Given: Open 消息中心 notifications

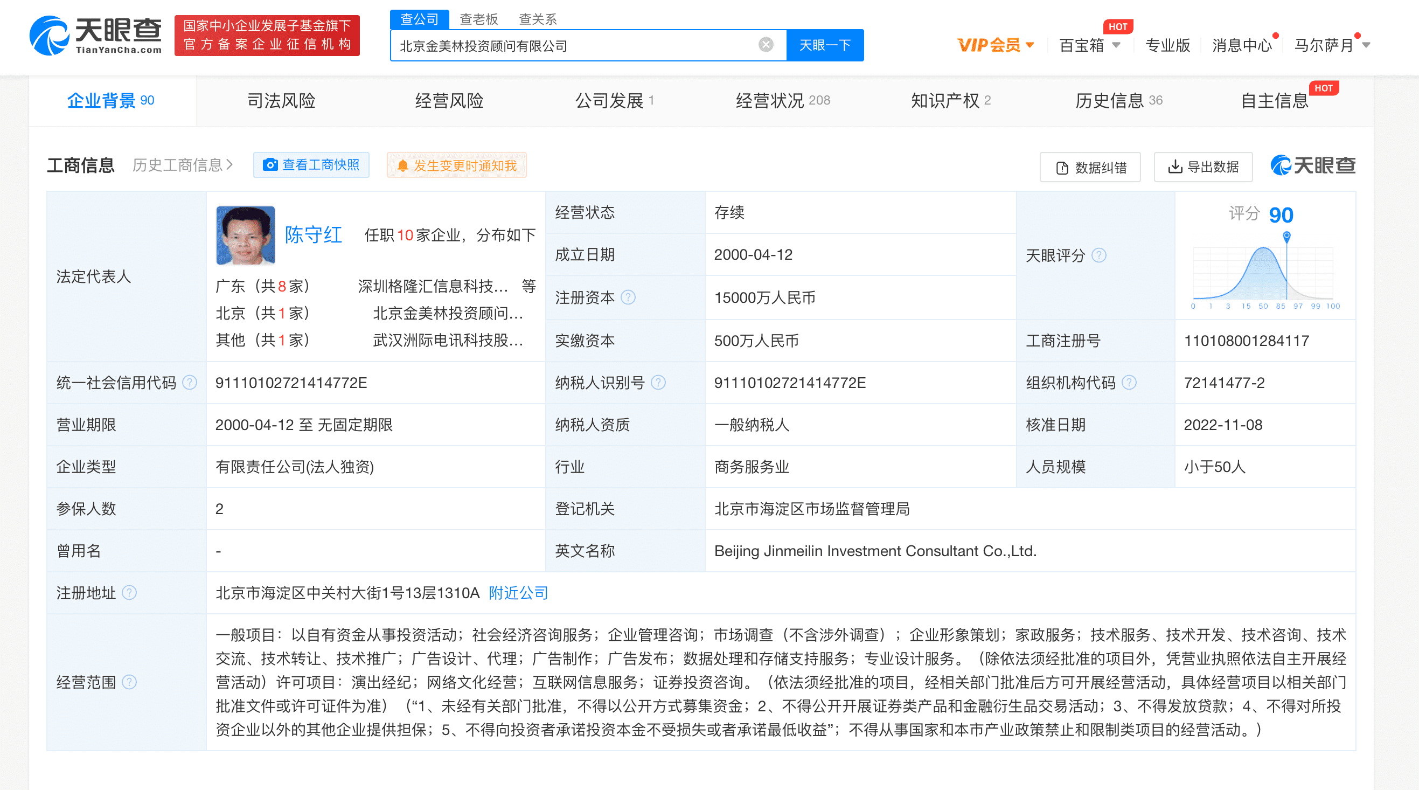Looking at the screenshot, I should (x=1242, y=45).
